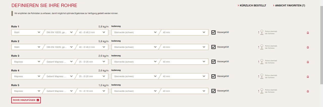Delete Rohr 2 with trash icon
The width and height of the screenshot is (323, 107).
coord(308,47)
